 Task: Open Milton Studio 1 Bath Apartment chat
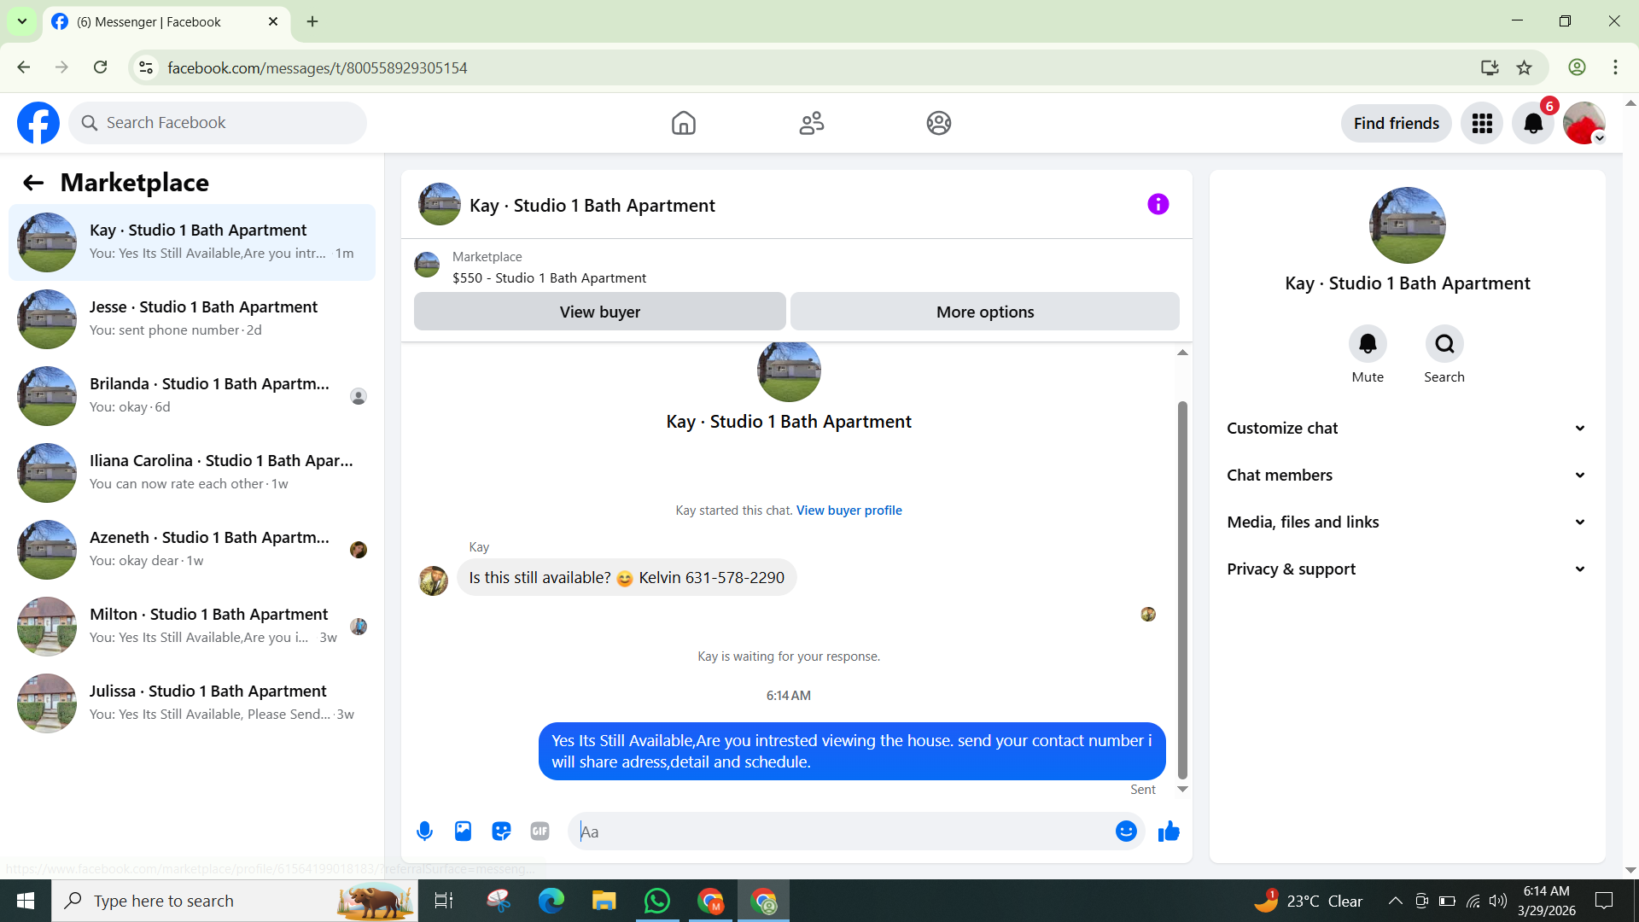coord(192,627)
